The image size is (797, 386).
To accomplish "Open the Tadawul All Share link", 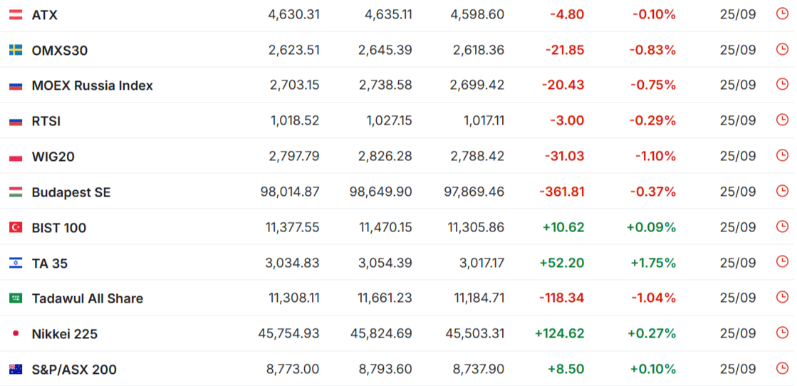I will click(88, 298).
